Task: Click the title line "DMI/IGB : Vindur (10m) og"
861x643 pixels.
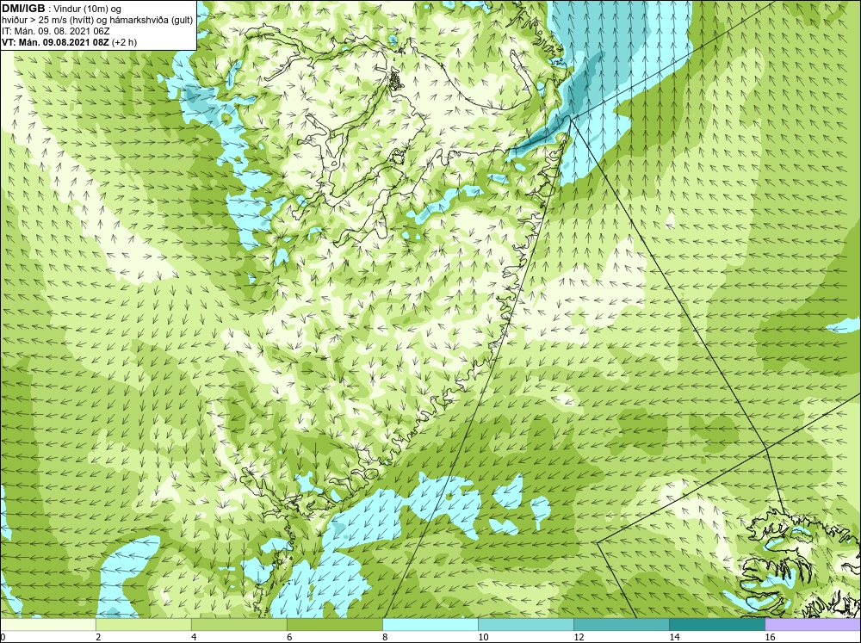Action: point(61,9)
